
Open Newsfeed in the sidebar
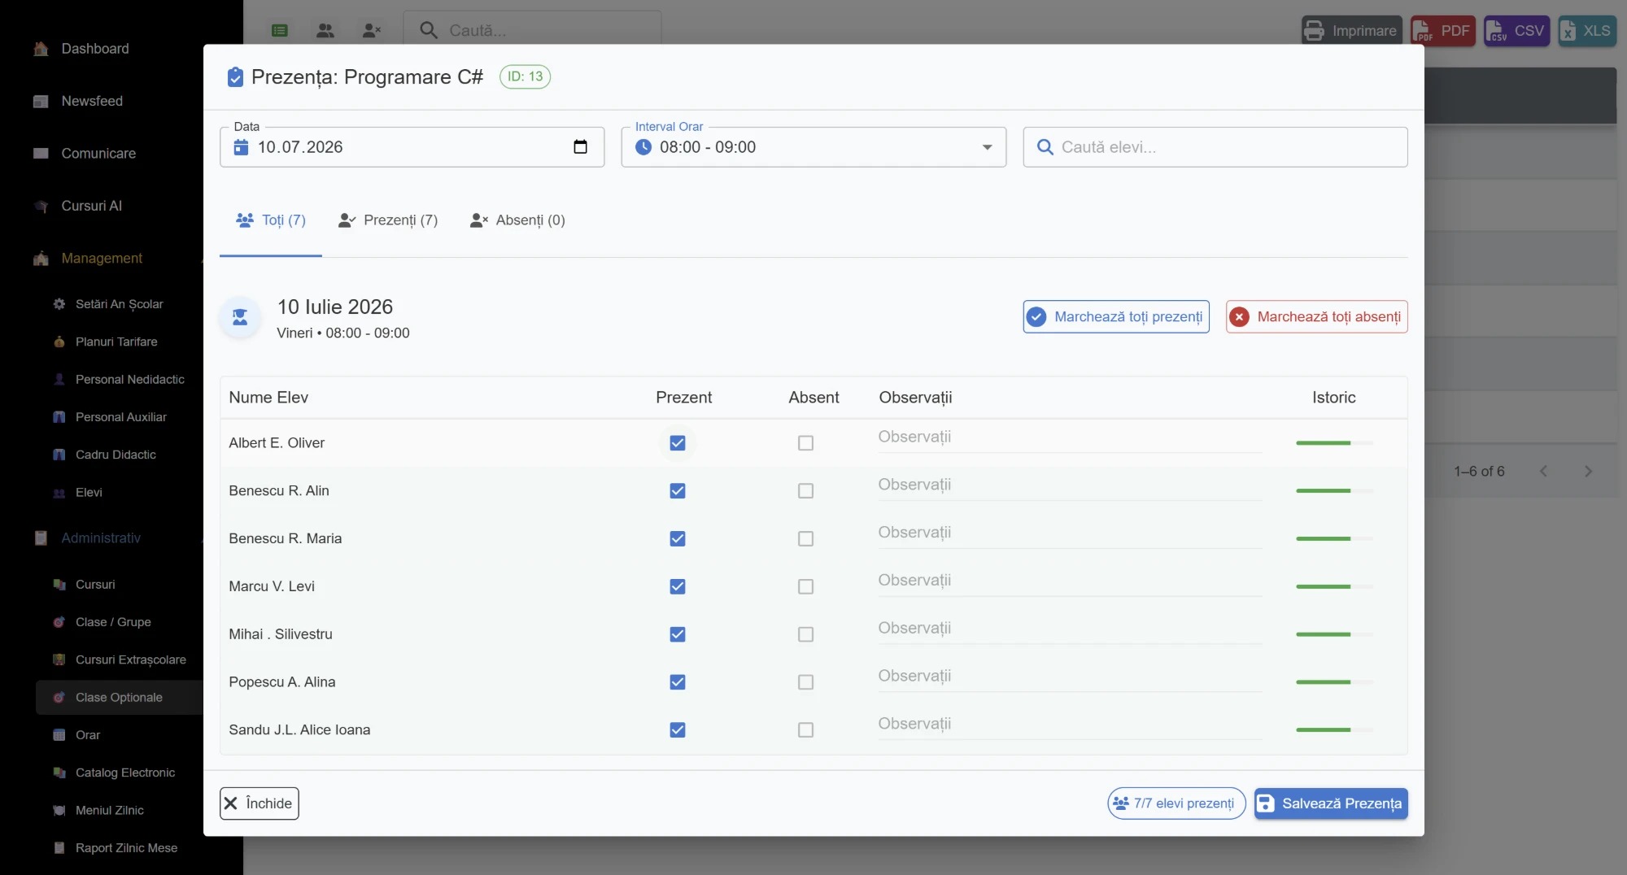pyautogui.click(x=92, y=101)
